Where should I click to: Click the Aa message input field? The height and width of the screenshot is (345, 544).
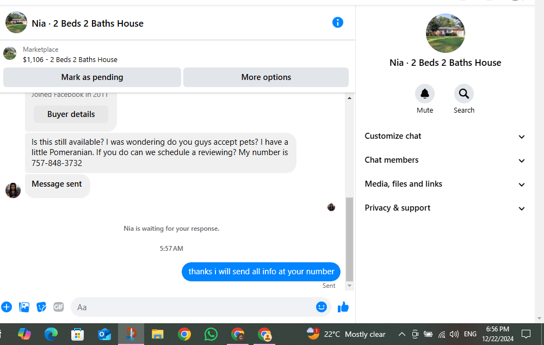[x=193, y=307]
